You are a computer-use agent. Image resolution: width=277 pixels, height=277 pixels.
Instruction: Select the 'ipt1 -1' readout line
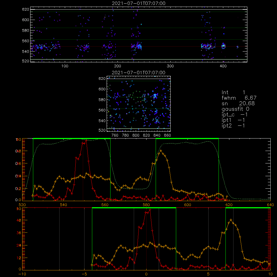point(233,120)
